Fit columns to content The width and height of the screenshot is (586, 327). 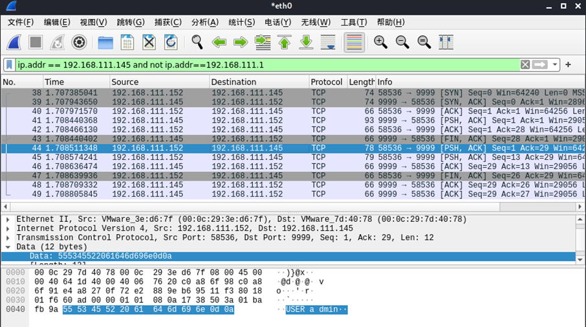pos(446,42)
